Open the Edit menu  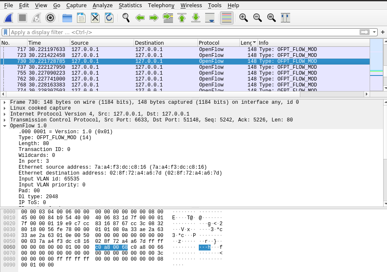pos(24,5)
